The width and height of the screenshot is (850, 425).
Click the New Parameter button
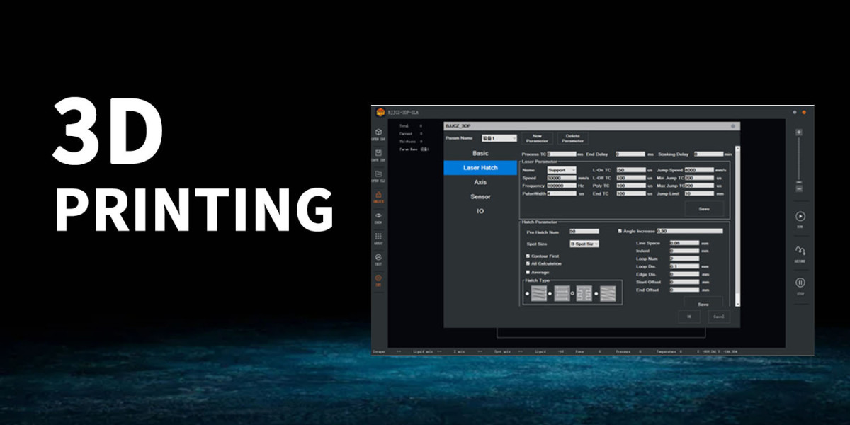[x=538, y=137]
